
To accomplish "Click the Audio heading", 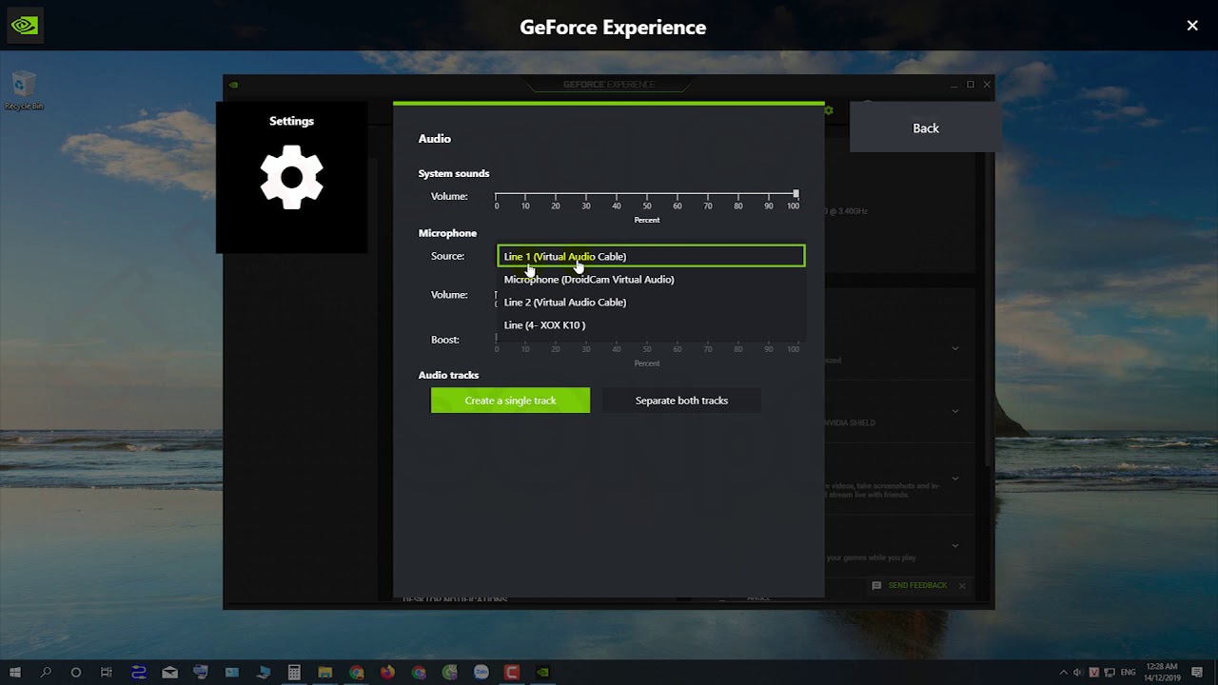I will pyautogui.click(x=435, y=139).
